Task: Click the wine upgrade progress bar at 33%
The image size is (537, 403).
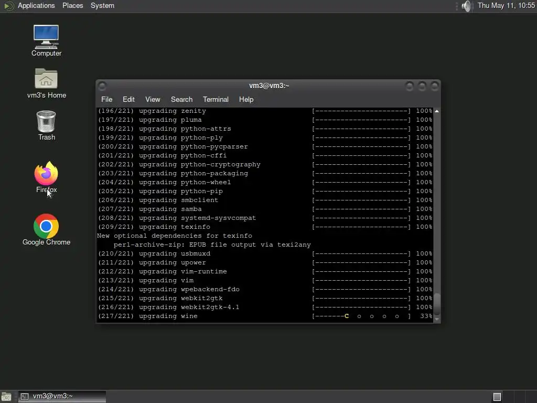Action: click(x=361, y=316)
